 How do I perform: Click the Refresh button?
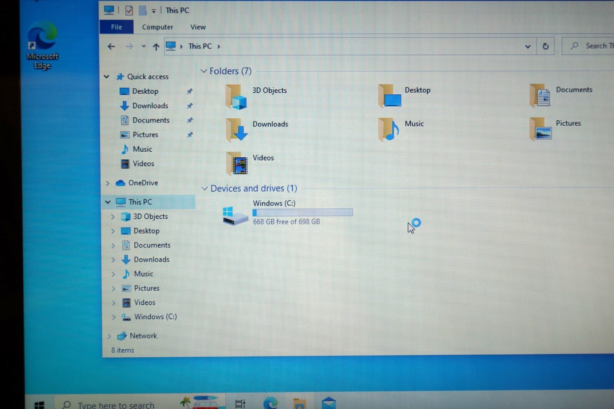click(545, 46)
